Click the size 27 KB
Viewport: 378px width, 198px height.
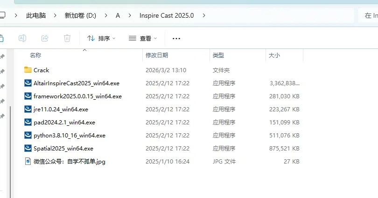coord(292,162)
